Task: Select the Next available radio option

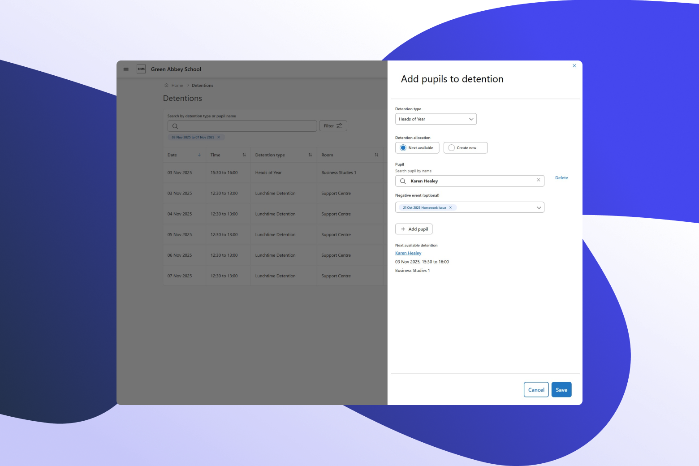Action: pyautogui.click(x=403, y=148)
